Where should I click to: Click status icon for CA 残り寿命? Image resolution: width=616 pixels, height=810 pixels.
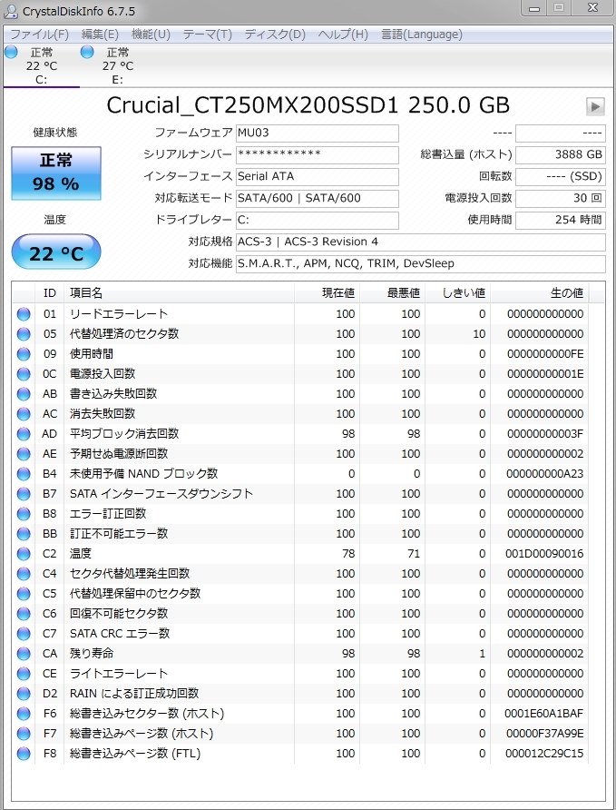click(24, 654)
